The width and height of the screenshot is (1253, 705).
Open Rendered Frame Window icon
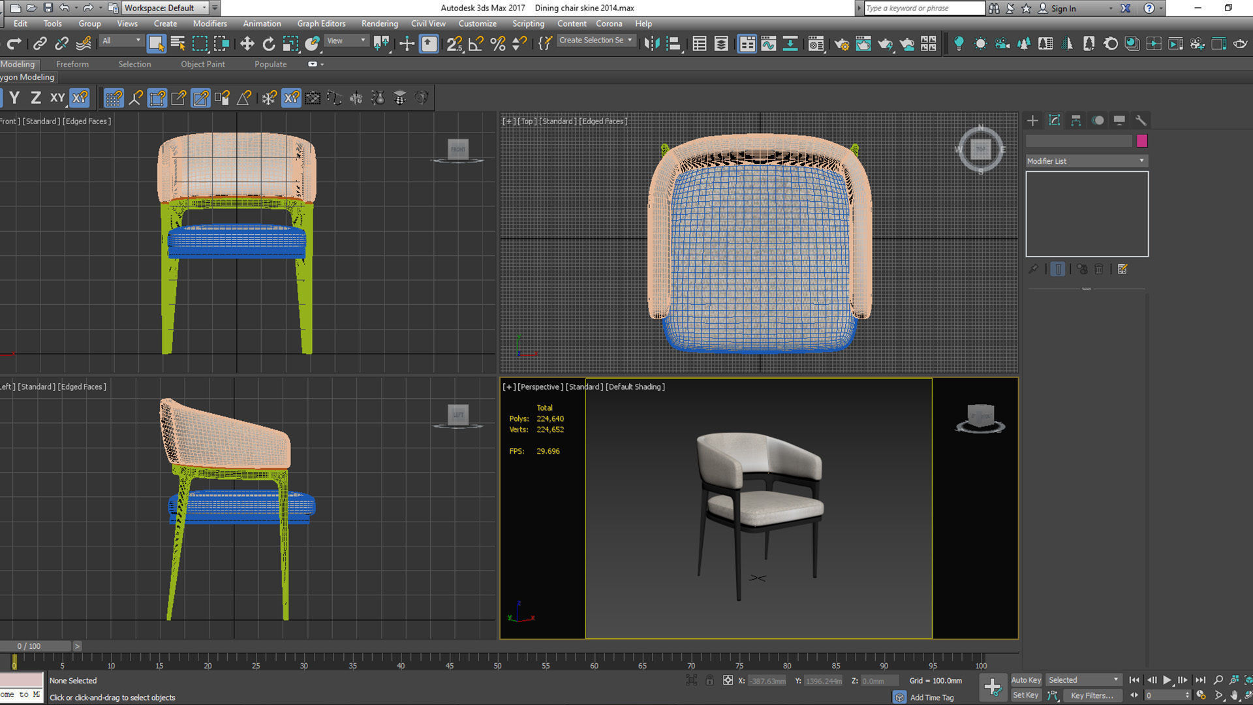pos(863,44)
